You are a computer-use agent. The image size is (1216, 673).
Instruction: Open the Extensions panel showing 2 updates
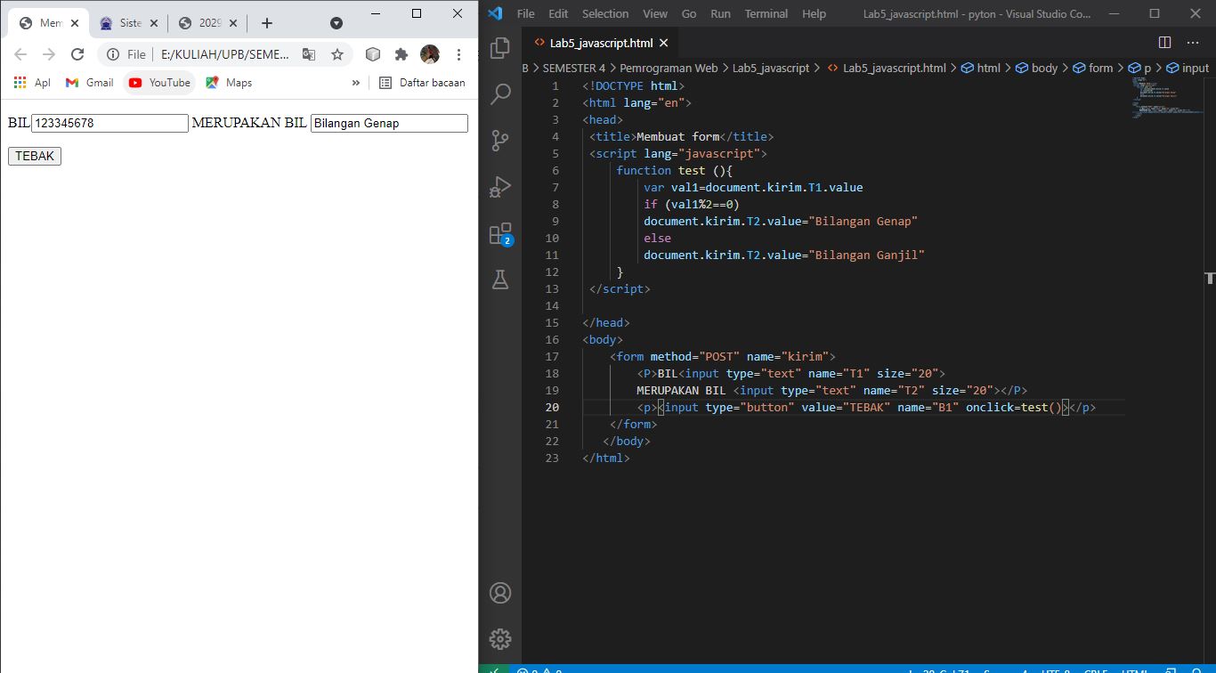[x=499, y=233]
